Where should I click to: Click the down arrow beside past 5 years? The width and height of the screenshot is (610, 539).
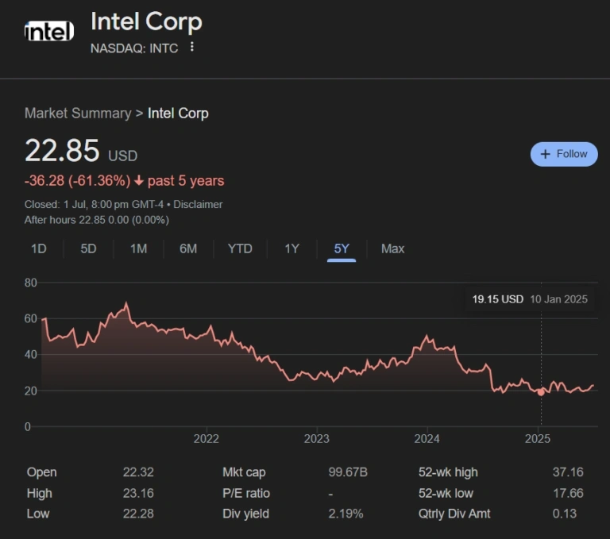139,180
